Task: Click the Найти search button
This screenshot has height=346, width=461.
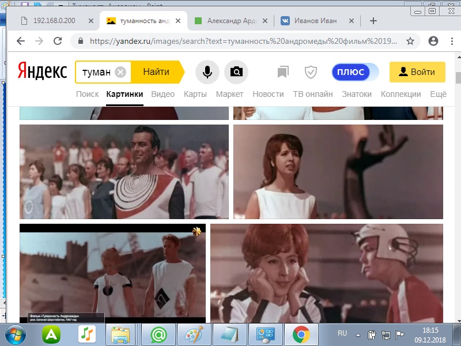Action: (x=156, y=72)
